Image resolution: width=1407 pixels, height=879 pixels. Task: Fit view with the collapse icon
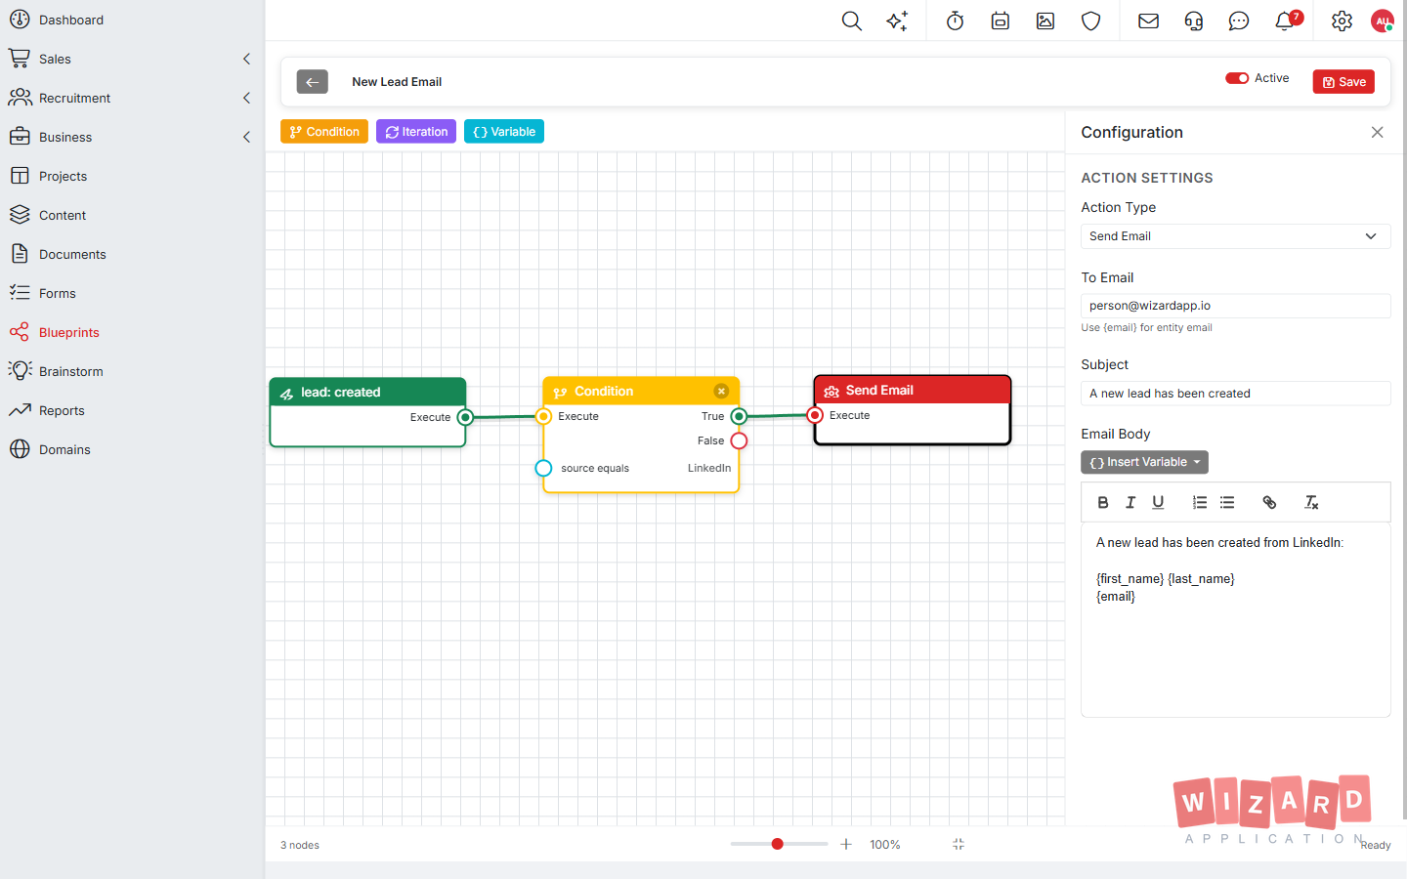click(959, 844)
